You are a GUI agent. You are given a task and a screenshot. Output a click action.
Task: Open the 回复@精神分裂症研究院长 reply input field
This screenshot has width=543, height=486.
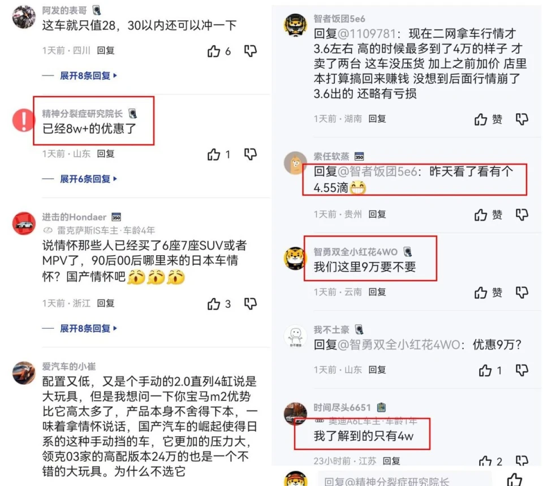tap(404, 479)
